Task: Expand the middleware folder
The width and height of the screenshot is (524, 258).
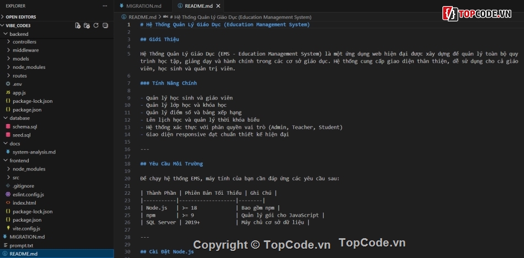Action: 25,50
